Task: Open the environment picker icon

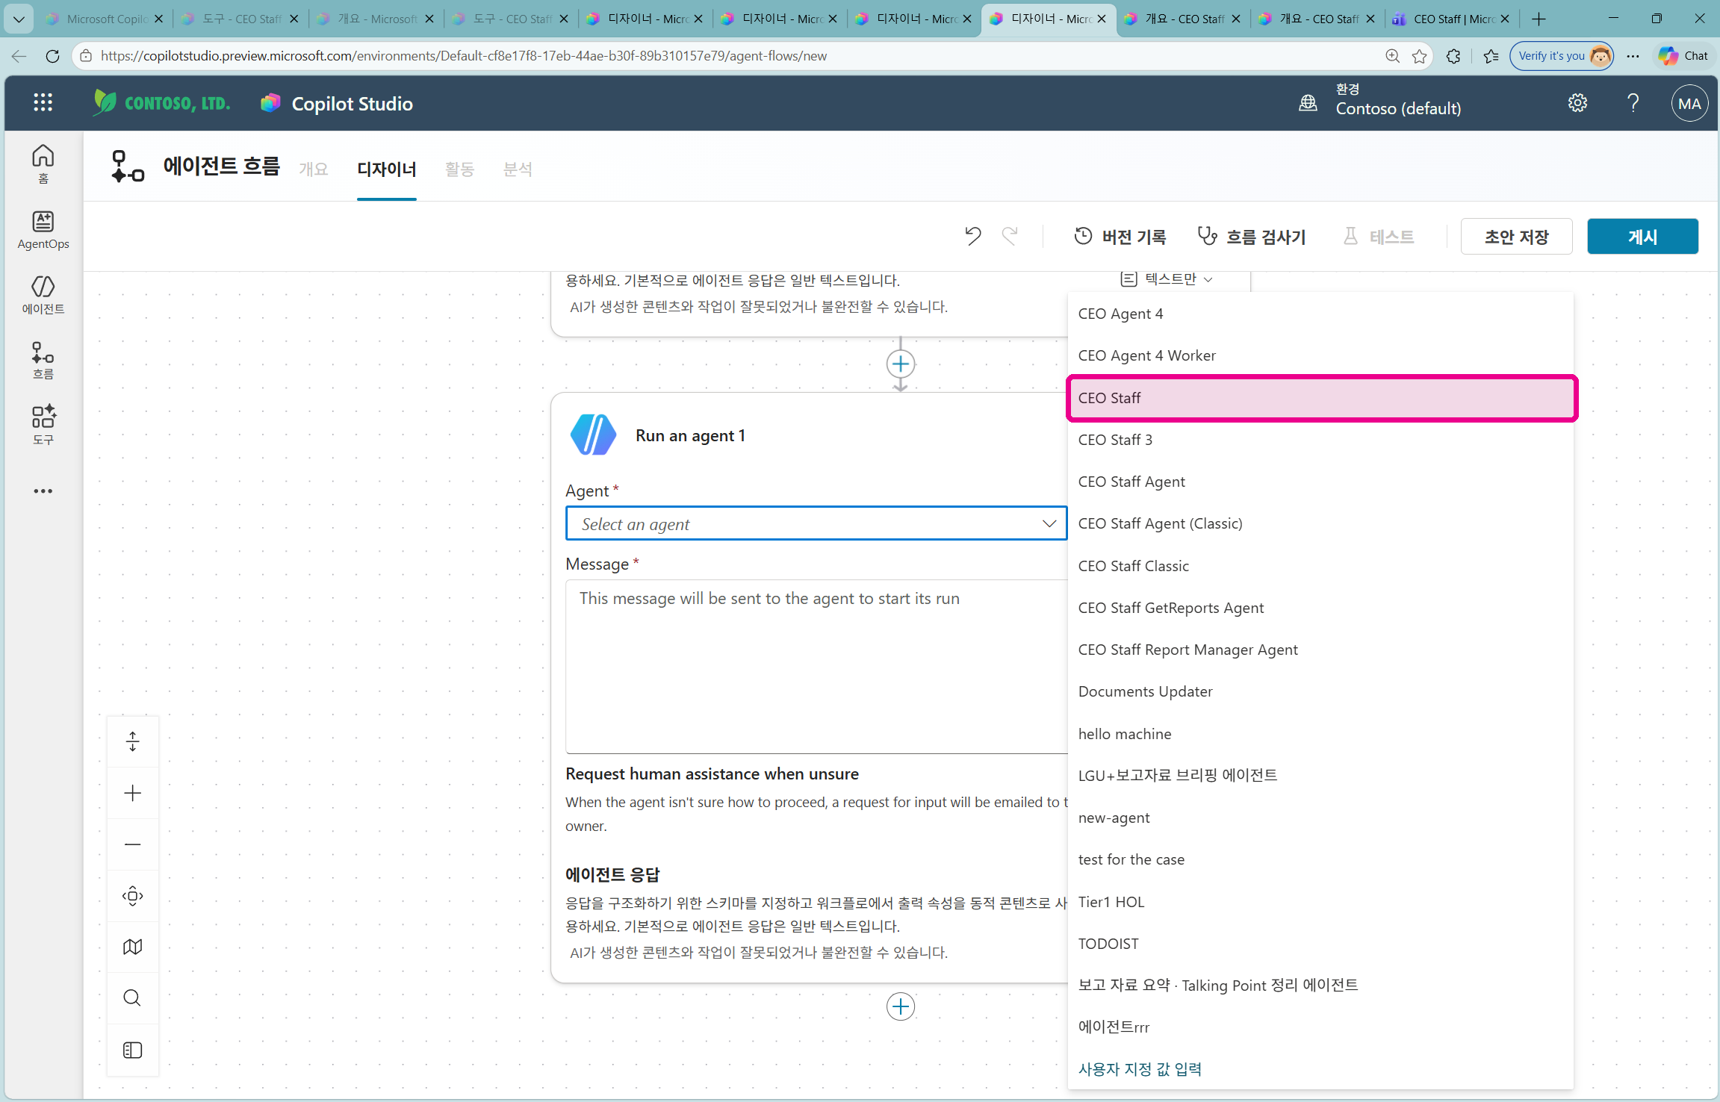Action: pyautogui.click(x=1308, y=103)
